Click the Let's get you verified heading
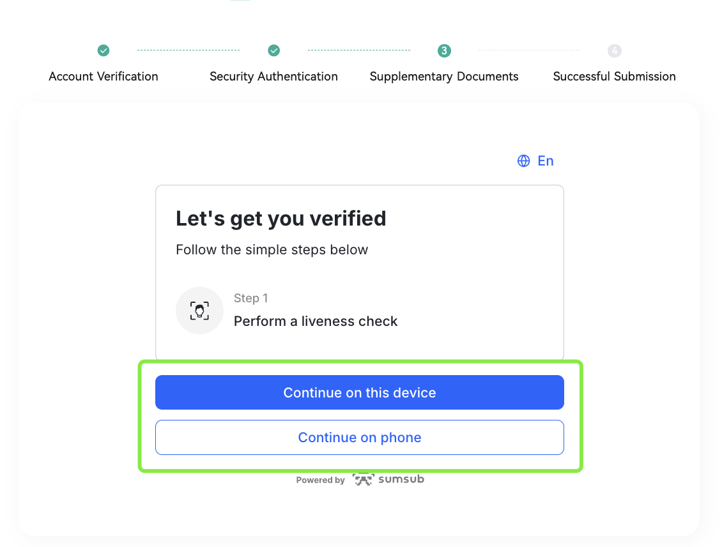Screen dimensions: 722x547 (281, 219)
